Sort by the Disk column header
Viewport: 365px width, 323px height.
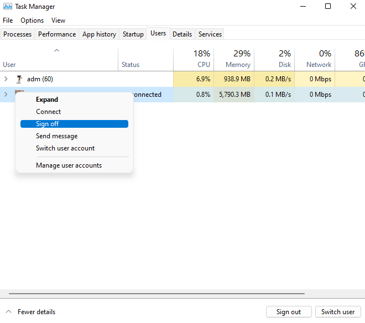tap(274, 59)
